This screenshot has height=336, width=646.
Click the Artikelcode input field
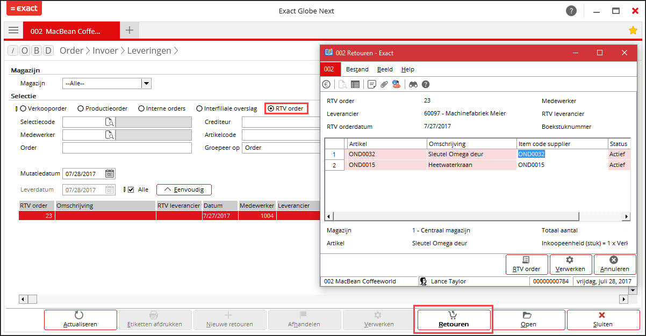[281, 135]
